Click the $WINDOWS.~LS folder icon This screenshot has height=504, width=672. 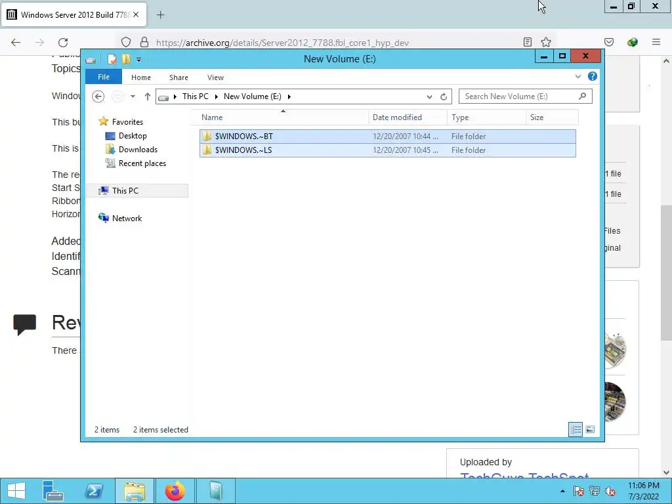coord(207,150)
